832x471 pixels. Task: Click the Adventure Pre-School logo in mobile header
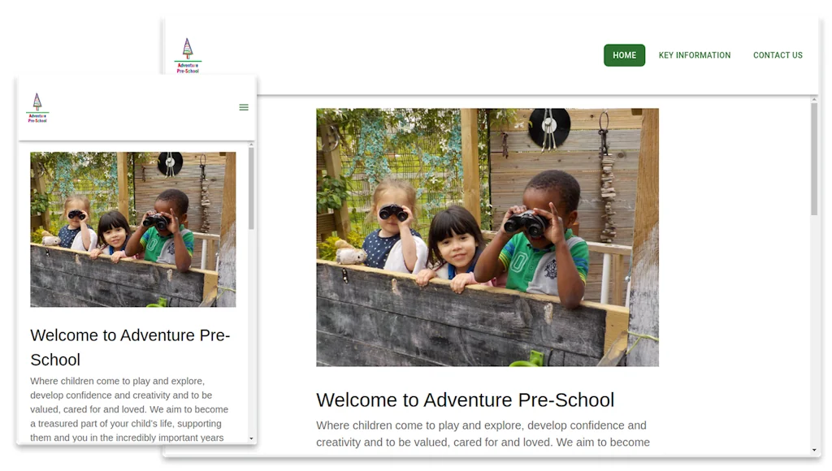click(x=37, y=108)
